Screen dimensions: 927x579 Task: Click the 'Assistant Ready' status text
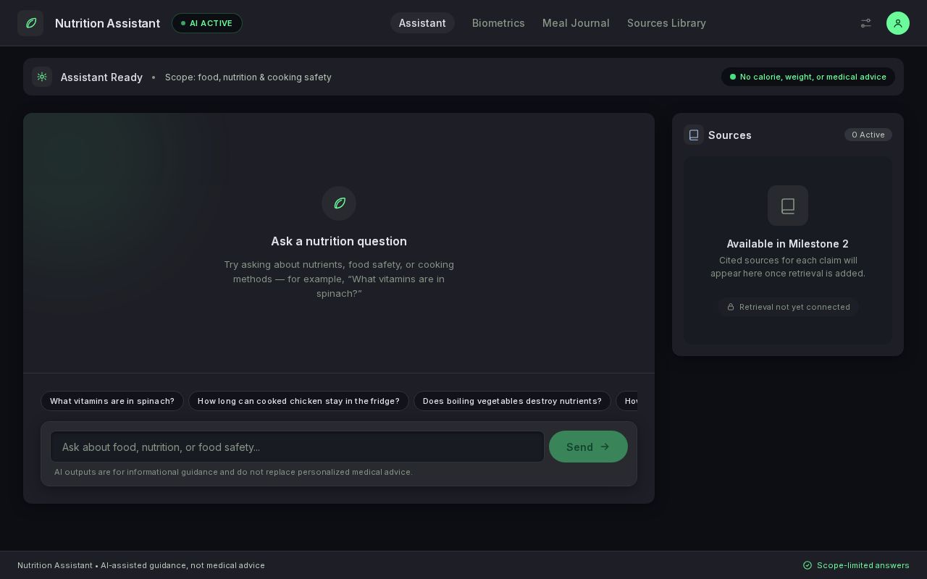[x=101, y=77]
